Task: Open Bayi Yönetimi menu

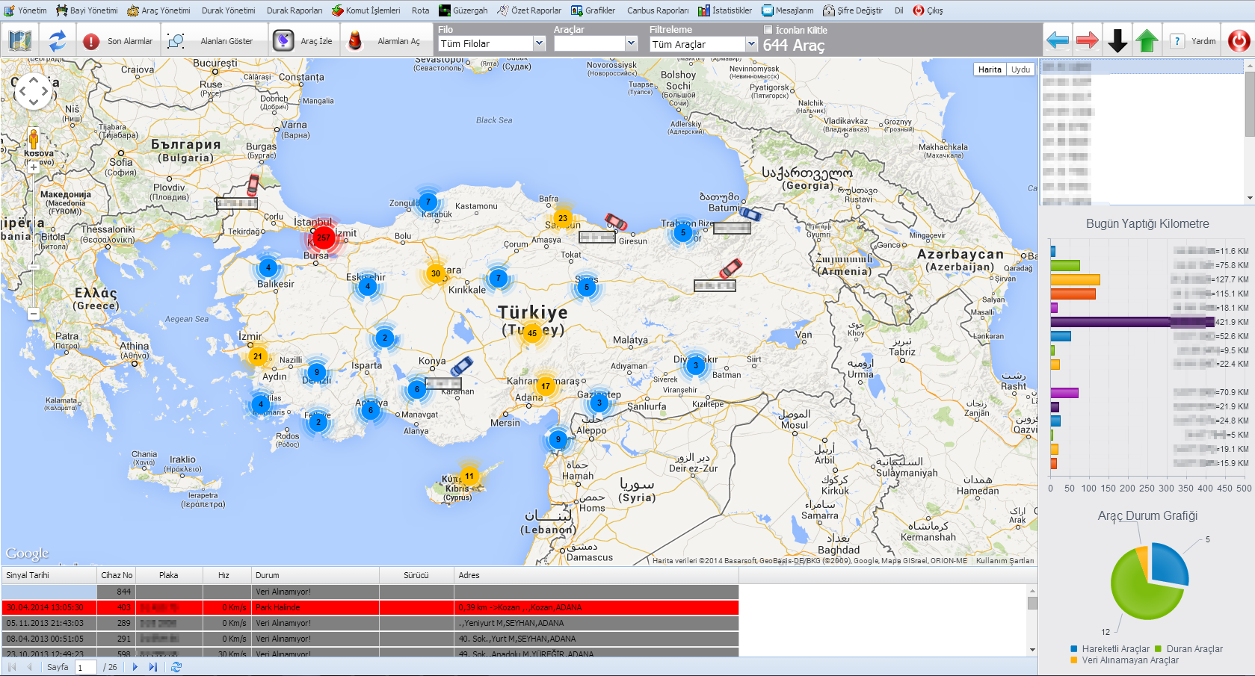Action: point(87,10)
